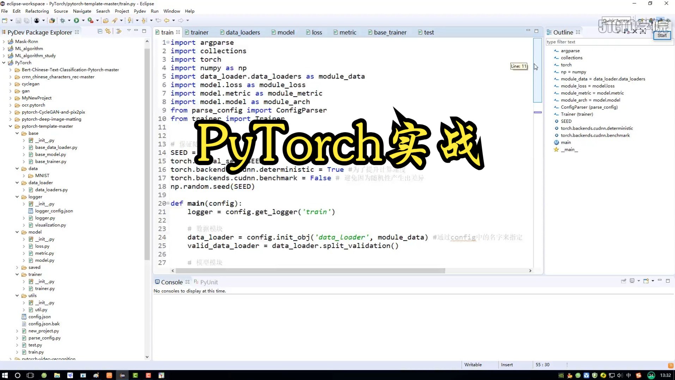Open the Refactoring menu

pyautogui.click(x=37, y=11)
